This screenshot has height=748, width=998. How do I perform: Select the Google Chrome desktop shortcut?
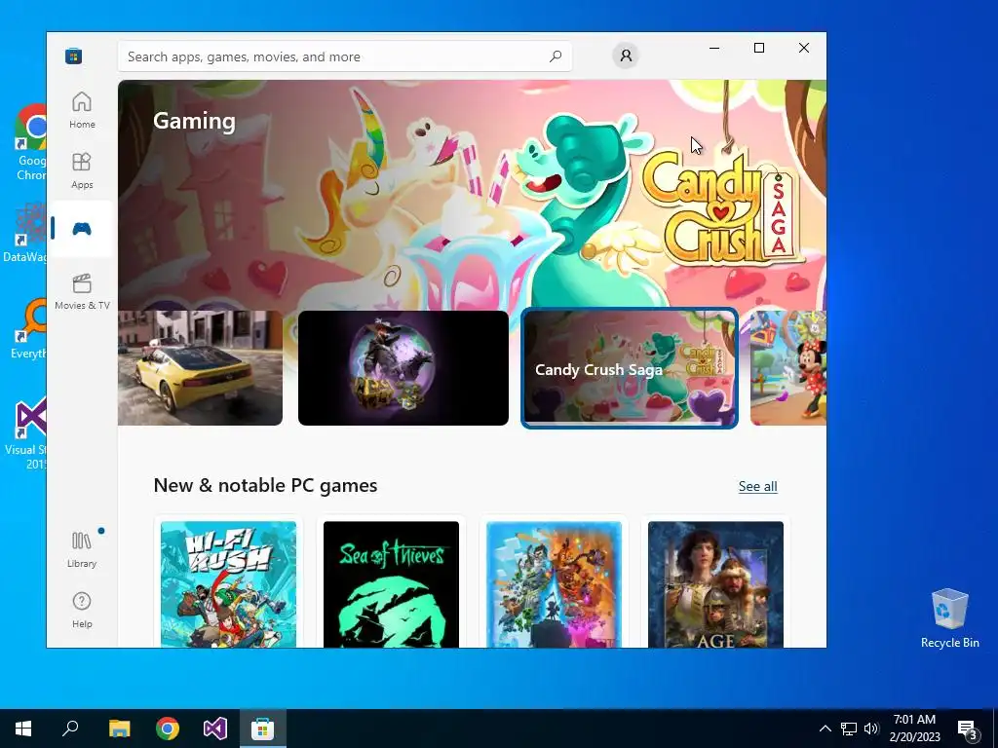(x=31, y=143)
